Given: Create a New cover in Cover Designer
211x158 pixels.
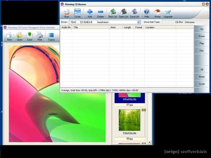Looking at the screenshot, I should (x=9, y=37).
